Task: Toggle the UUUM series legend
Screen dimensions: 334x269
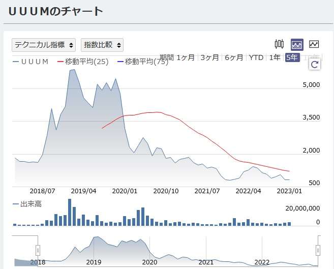Action: point(31,62)
